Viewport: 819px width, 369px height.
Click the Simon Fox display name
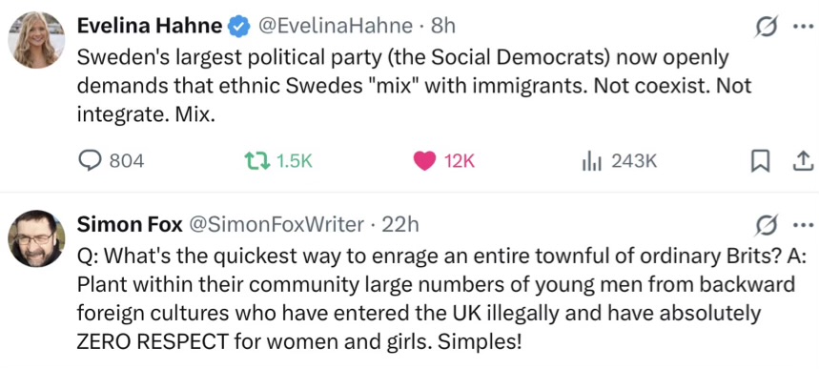pos(130,225)
